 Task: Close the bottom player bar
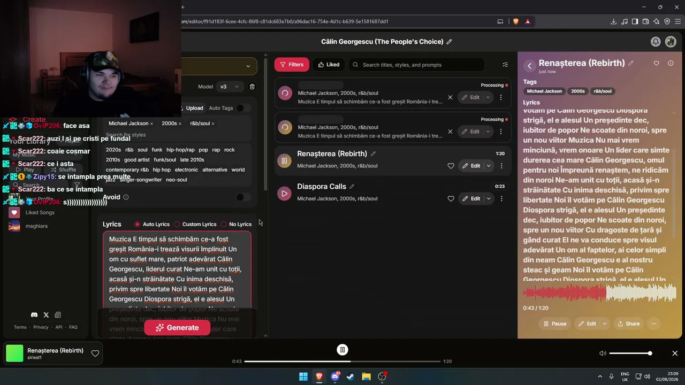click(675, 353)
